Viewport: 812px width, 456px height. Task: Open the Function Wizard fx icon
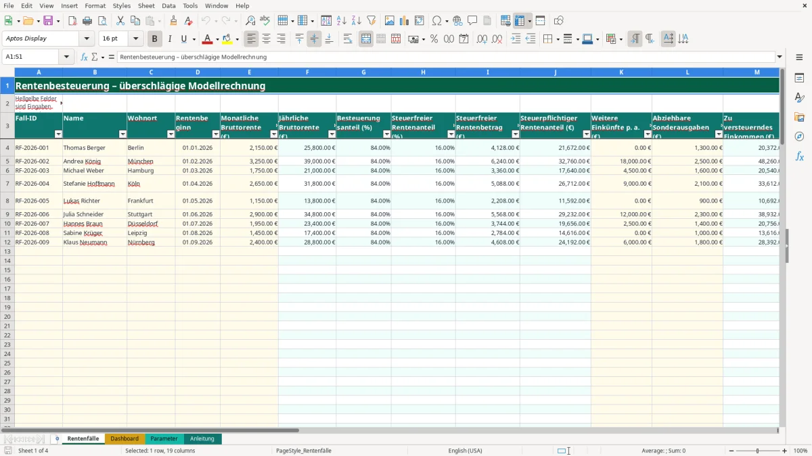click(85, 57)
